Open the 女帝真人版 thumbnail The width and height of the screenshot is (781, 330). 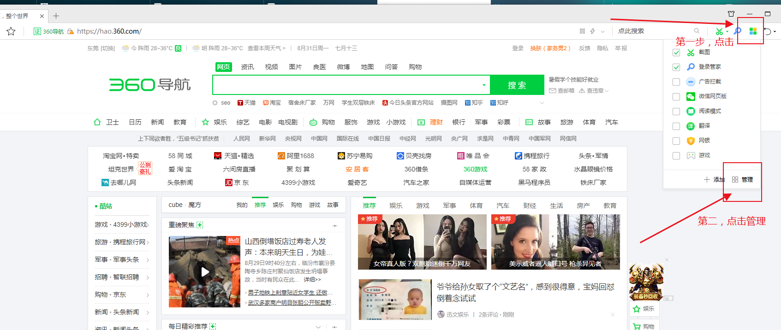coord(422,242)
